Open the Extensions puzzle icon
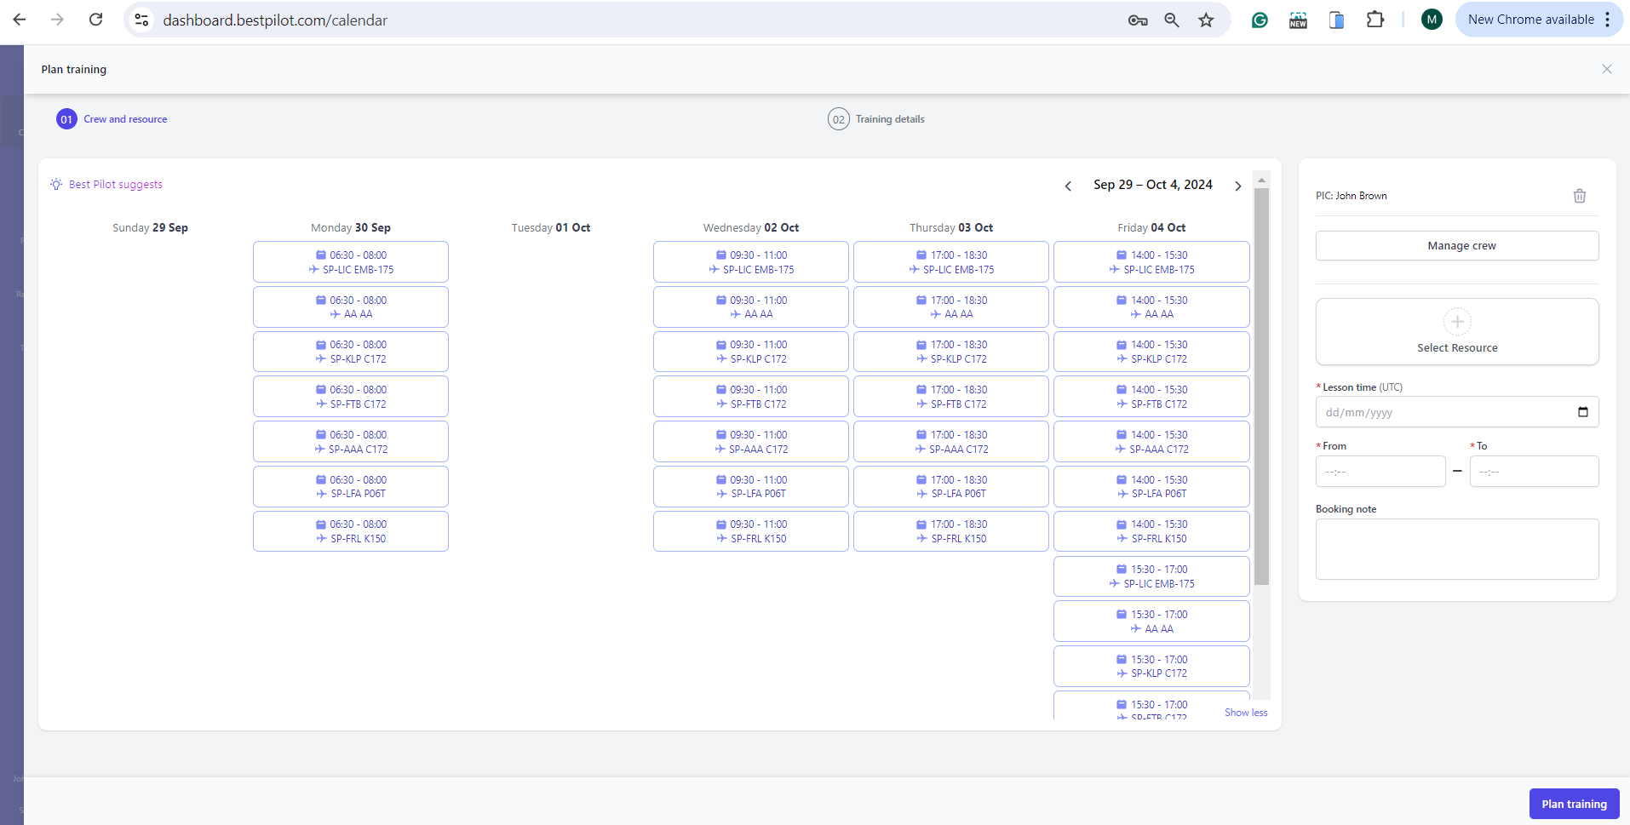The image size is (1630, 825). click(x=1375, y=20)
